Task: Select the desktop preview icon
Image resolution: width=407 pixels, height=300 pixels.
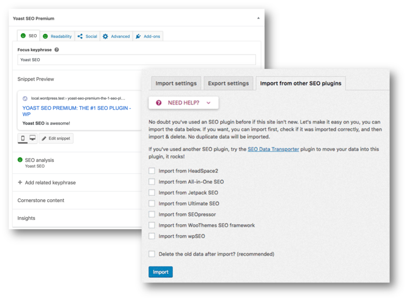Action: click(32, 138)
